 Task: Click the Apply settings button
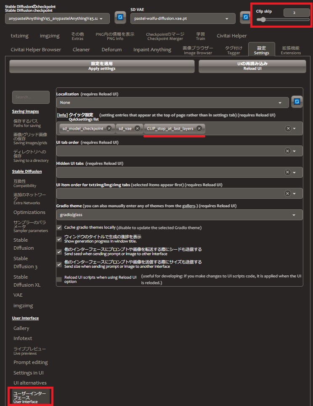pos(102,66)
